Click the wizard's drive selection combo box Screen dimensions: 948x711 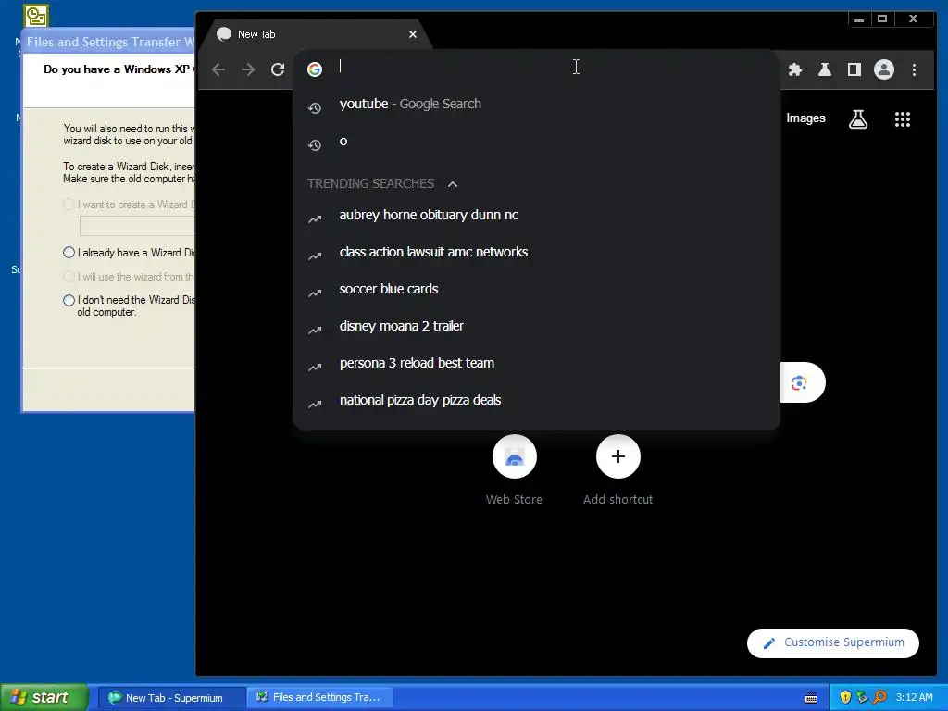pyautogui.click(x=137, y=226)
